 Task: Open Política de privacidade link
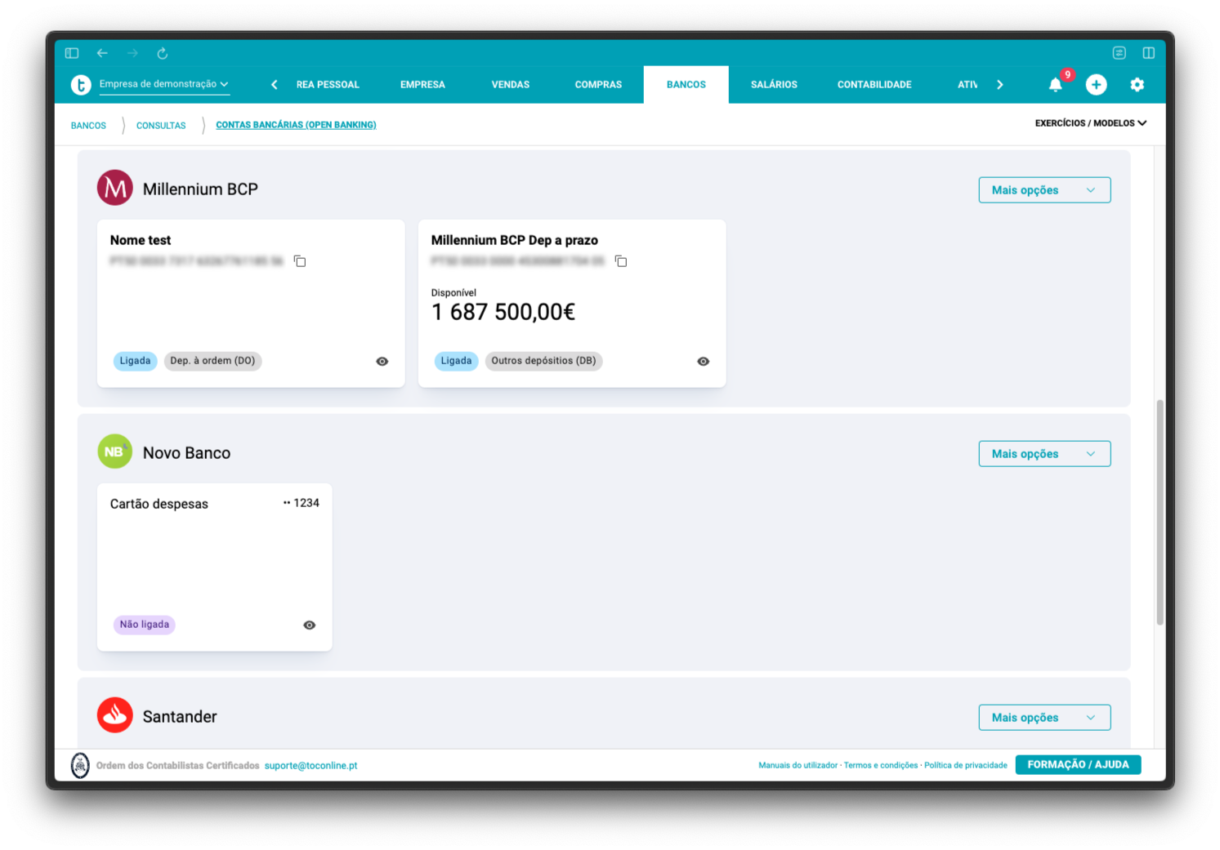pos(966,765)
